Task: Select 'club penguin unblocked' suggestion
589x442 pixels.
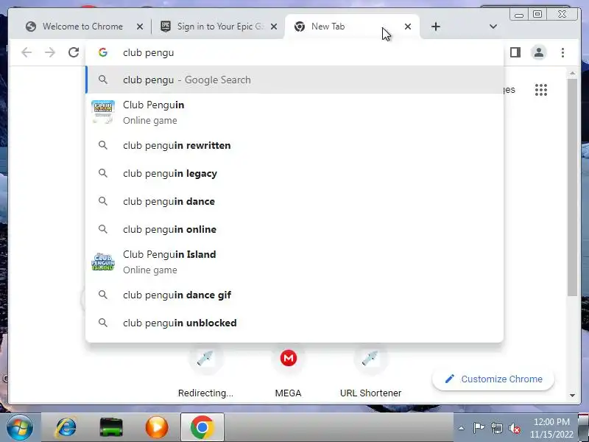Action: (x=295, y=323)
